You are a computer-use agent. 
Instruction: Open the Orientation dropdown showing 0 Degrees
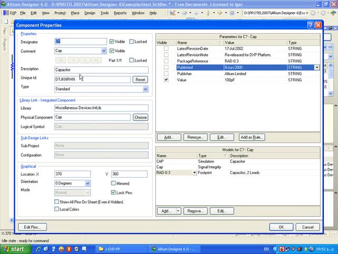pos(88,183)
